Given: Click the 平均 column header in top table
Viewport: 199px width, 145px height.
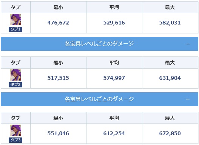Looking at the screenshot, I should click(x=114, y=7).
